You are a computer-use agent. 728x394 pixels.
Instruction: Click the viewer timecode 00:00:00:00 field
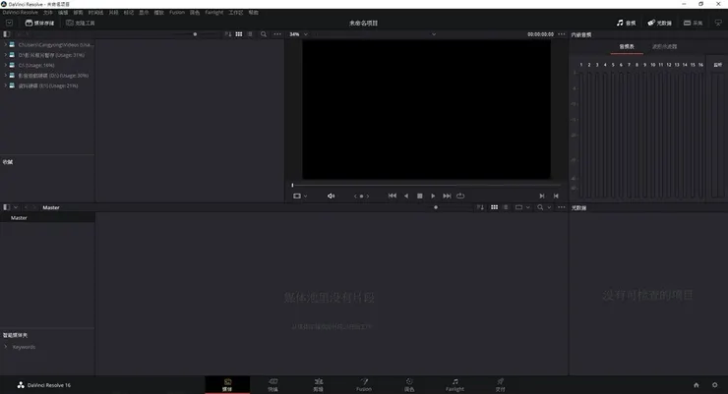540,34
